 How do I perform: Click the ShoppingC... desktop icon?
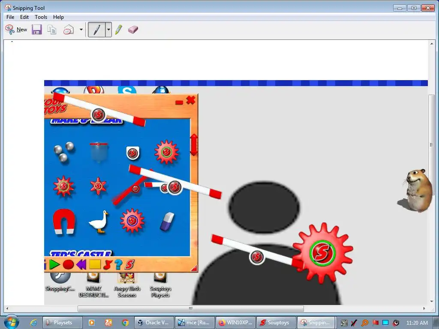[60, 281]
